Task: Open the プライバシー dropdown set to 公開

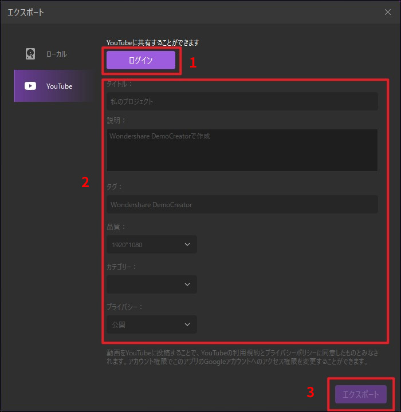Action: [x=152, y=324]
